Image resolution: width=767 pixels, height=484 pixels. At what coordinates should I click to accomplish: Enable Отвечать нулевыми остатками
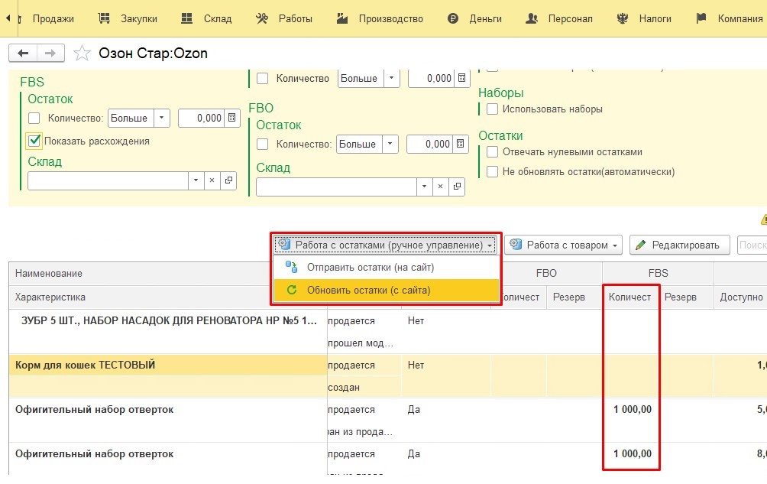pos(493,151)
